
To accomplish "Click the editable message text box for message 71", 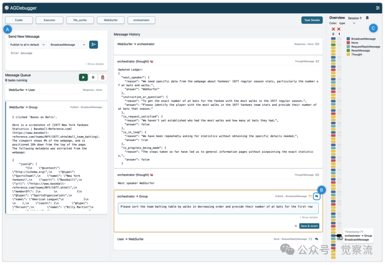I will 218,208.
